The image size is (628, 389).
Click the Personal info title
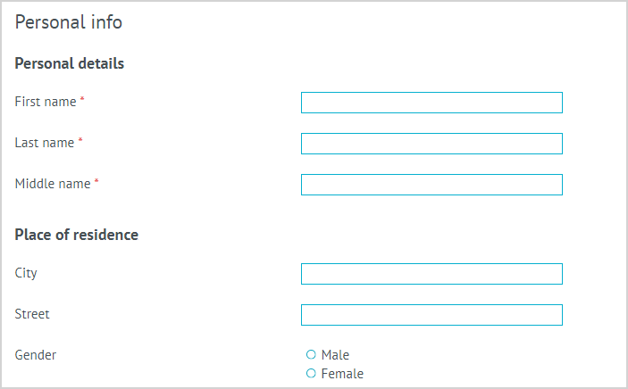click(69, 22)
